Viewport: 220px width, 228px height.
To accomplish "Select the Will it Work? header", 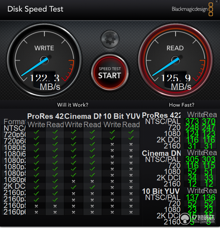I will tap(73, 105).
